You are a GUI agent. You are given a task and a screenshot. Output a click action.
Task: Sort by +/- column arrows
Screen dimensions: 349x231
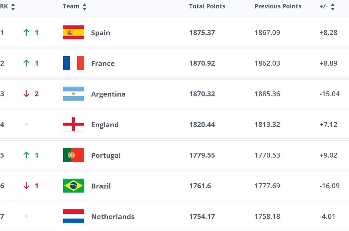coord(333,7)
